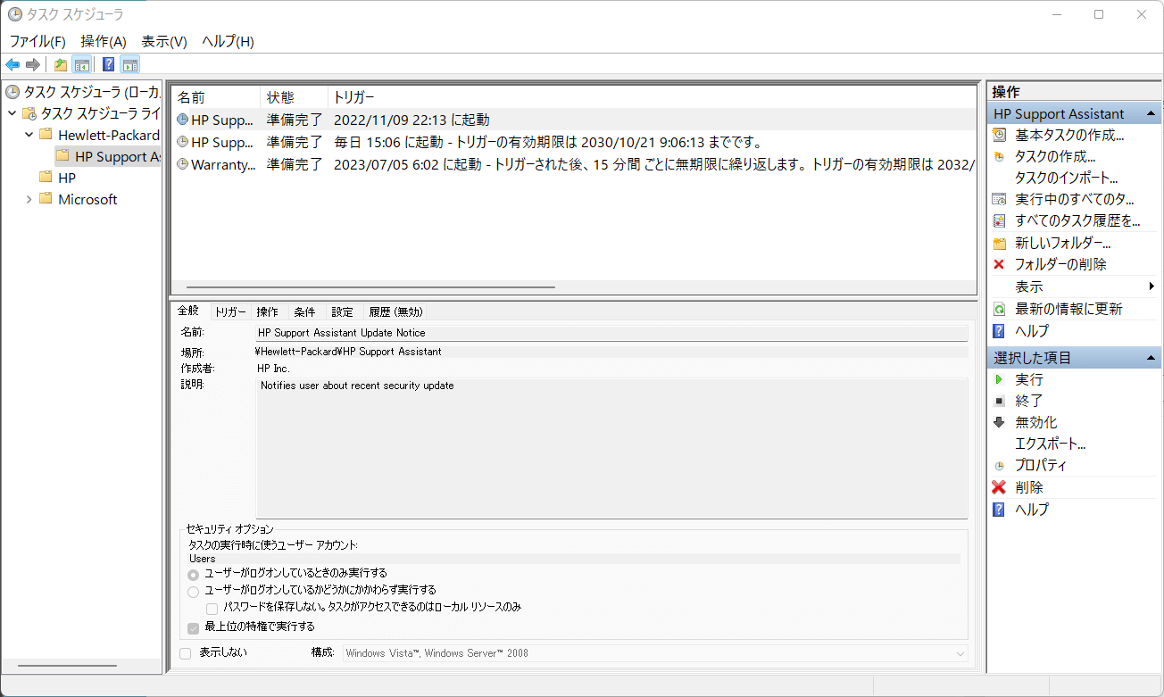Click the forward arrow toolbar icon
The width and height of the screenshot is (1164, 697).
click(33, 64)
